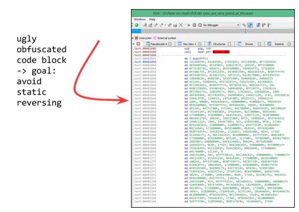The width and height of the screenshot is (299, 212).
Task: Click the blue position marker on the navigation band
Action: click(246, 31)
